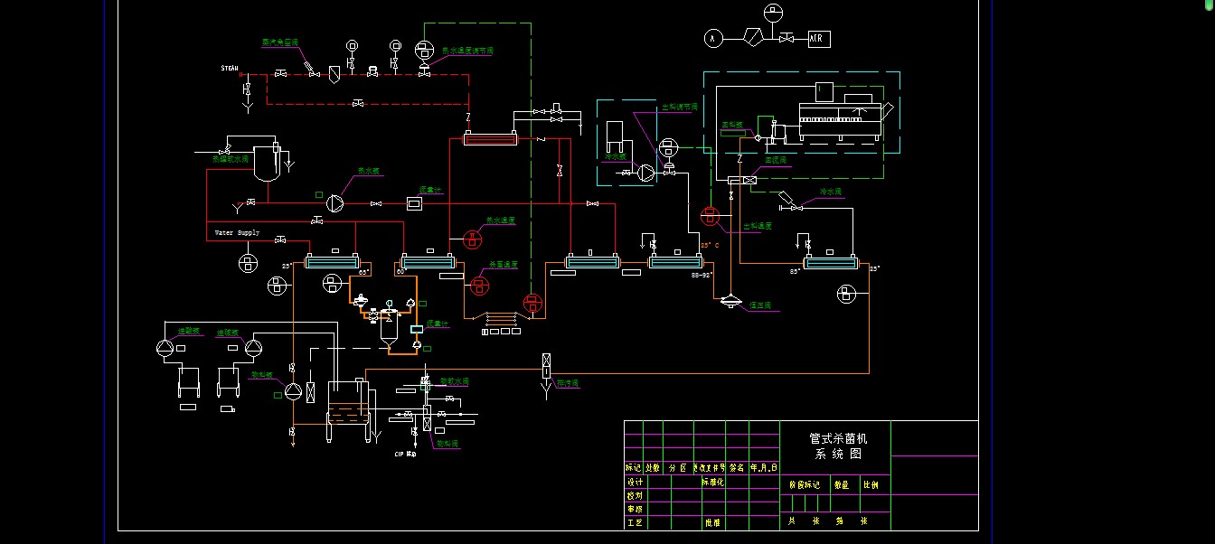The image size is (1215, 544).
Task: Click the red 热水温度 instrument circle
Action: [473, 239]
